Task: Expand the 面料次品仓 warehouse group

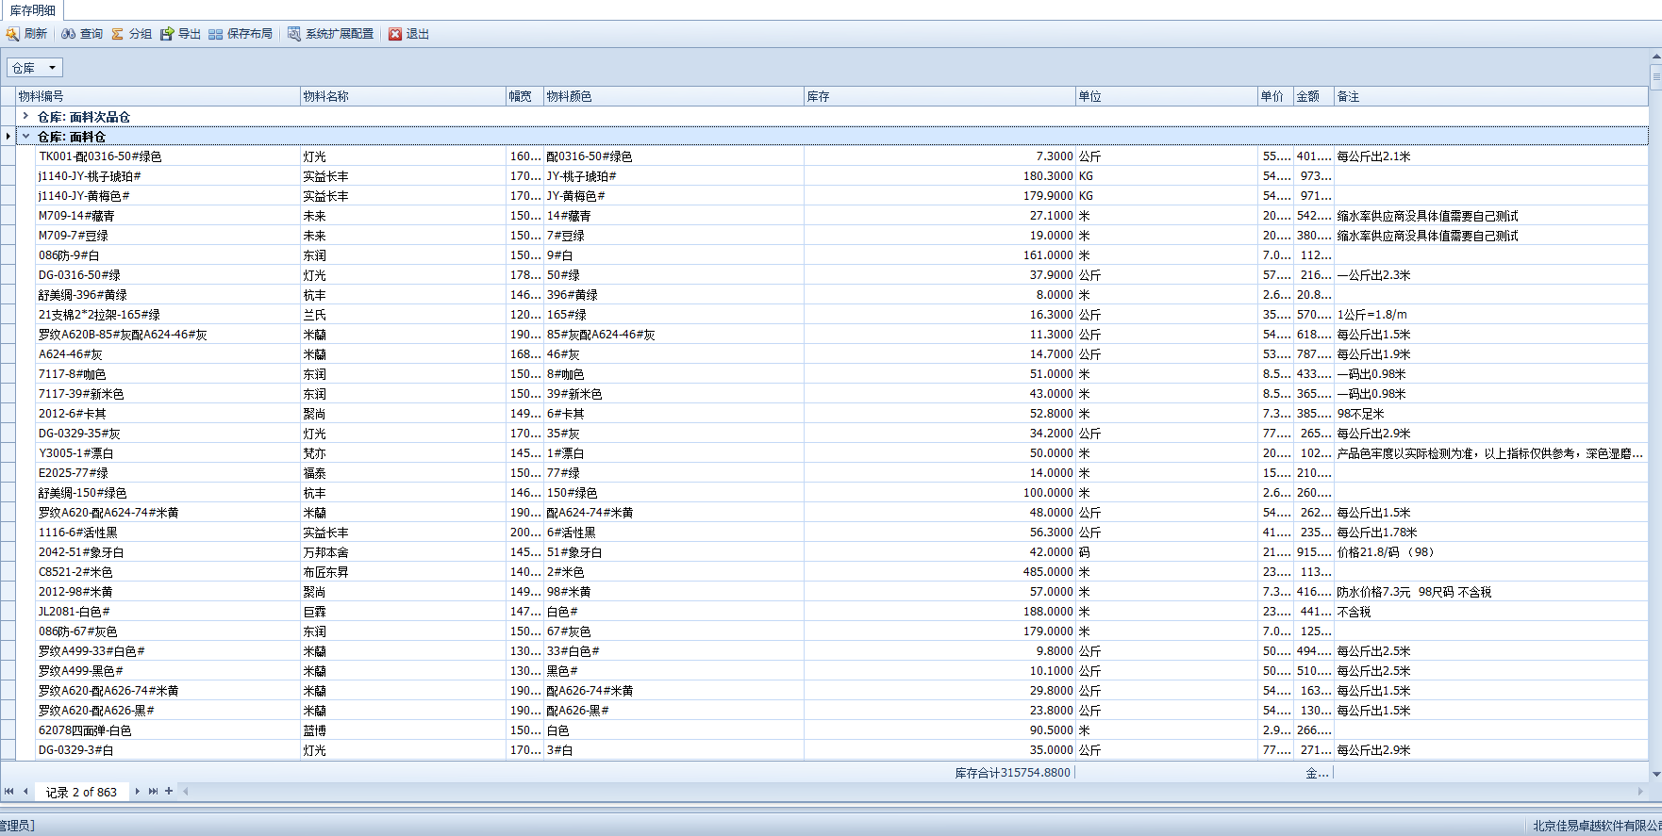Action: 25,116
